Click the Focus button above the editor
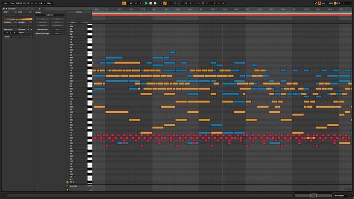This screenshot has width=354, height=199. pyautogui.click(x=79, y=12)
